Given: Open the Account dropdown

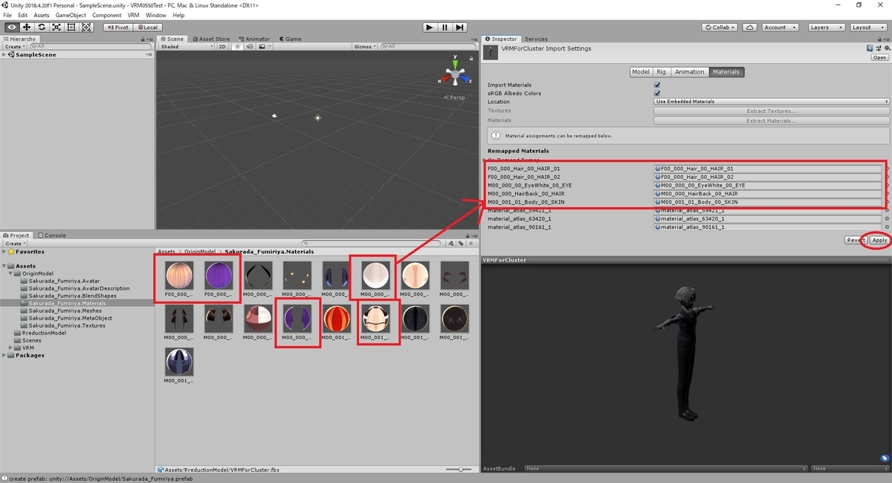Looking at the screenshot, I should [780, 27].
